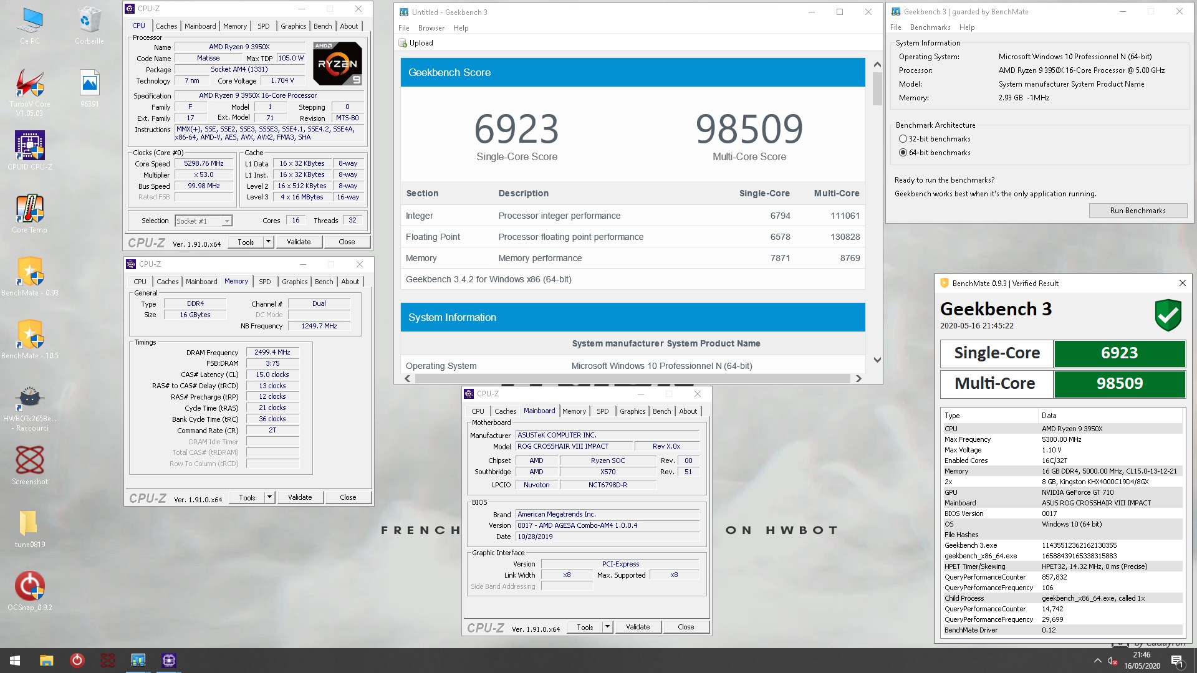The height and width of the screenshot is (673, 1197).
Task: Open File menu in BenchMate Geekbench window
Action: (896, 27)
